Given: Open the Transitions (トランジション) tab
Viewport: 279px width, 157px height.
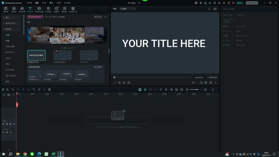Looking at the screenshot, I should click(x=39, y=10).
